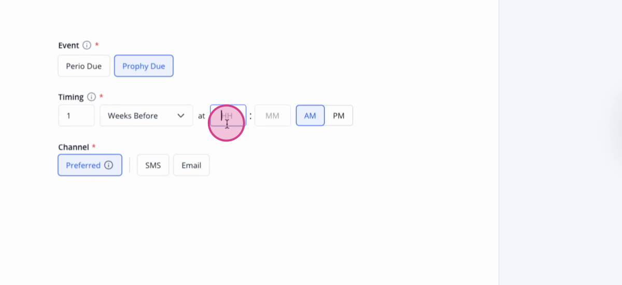Image resolution: width=622 pixels, height=285 pixels.
Task: Focus the timing quantity field showing 1
Action: pos(76,115)
